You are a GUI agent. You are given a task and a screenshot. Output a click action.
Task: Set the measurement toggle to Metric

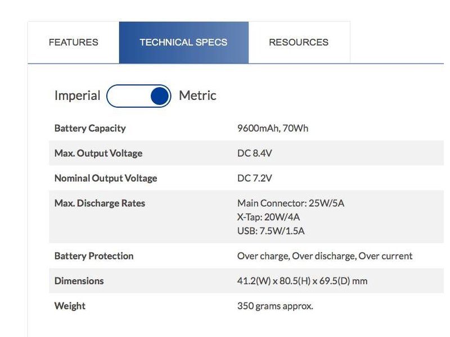point(157,95)
